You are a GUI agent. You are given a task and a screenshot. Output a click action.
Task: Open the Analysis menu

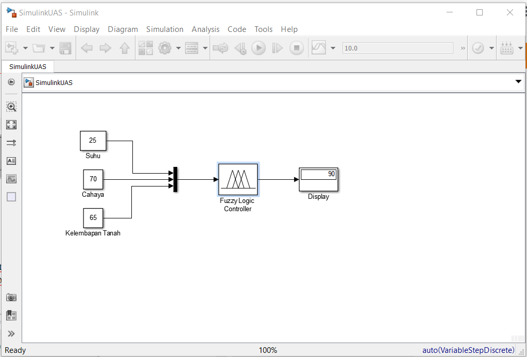click(x=206, y=29)
